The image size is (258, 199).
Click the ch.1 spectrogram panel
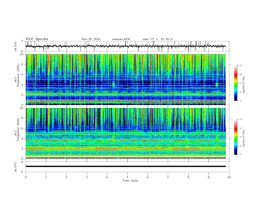tap(125, 79)
